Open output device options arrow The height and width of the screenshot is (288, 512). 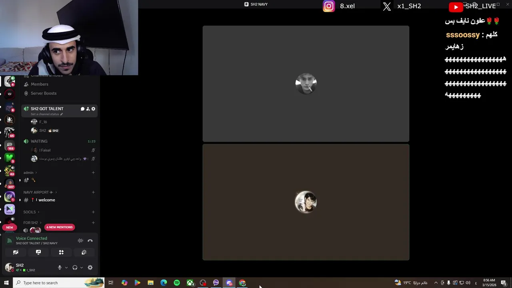(x=81, y=268)
